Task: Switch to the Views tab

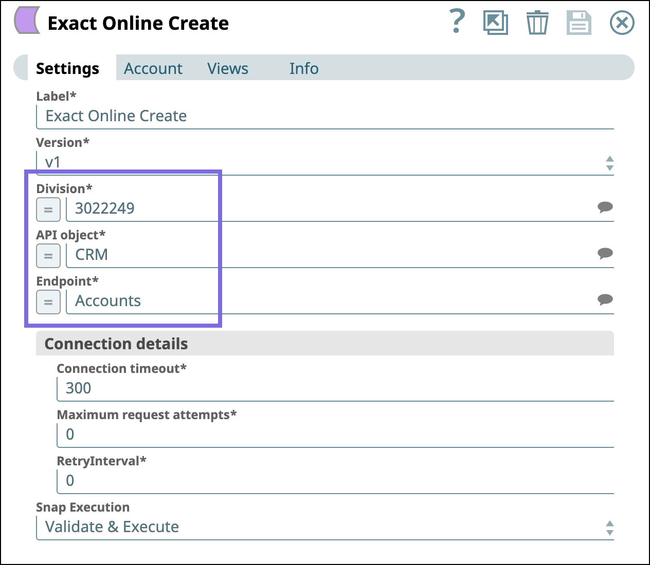Action: 228,68
